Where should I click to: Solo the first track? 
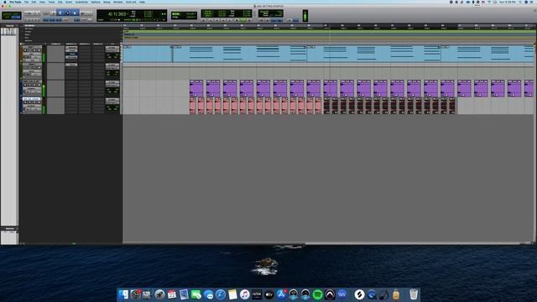pos(34,50)
